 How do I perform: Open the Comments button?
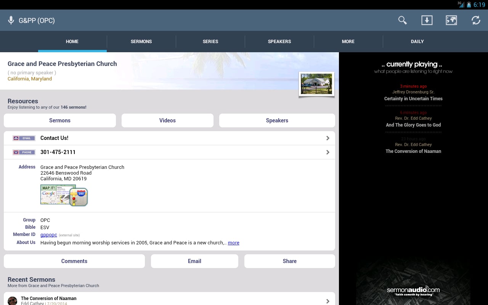tap(74, 261)
